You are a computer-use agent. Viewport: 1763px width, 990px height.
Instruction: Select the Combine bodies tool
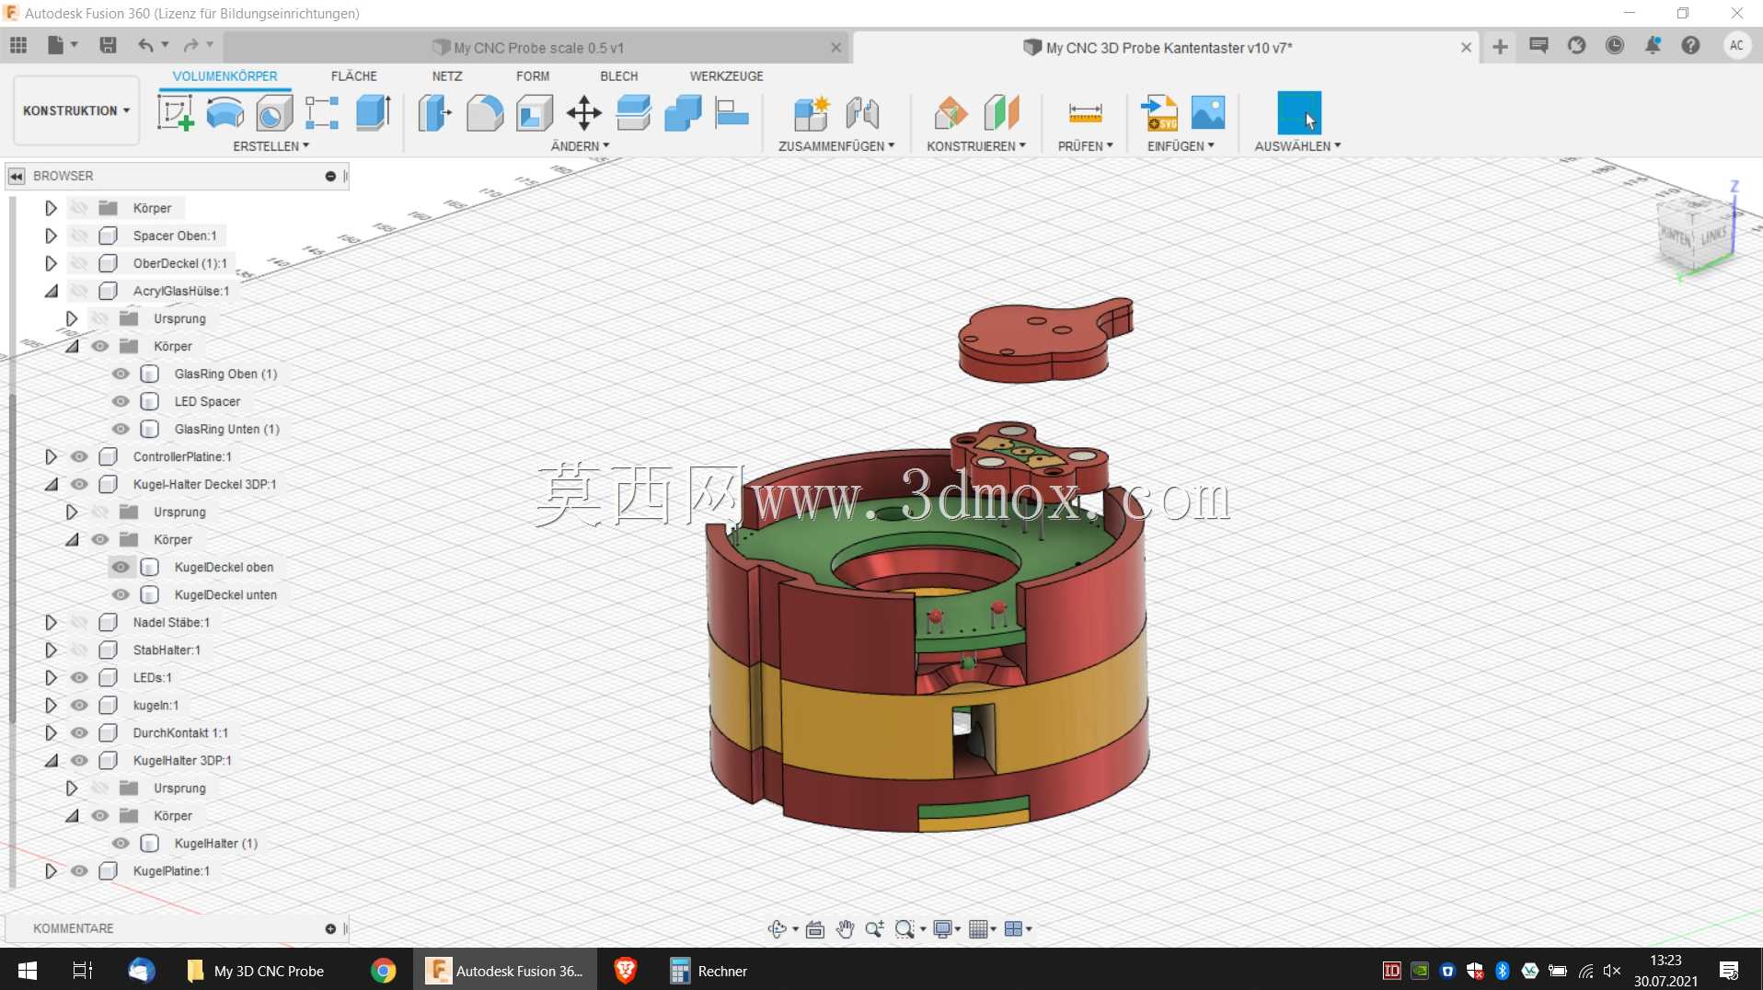coord(683,113)
